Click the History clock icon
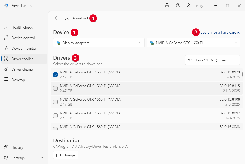The height and width of the screenshot is (164, 245). click(6, 147)
